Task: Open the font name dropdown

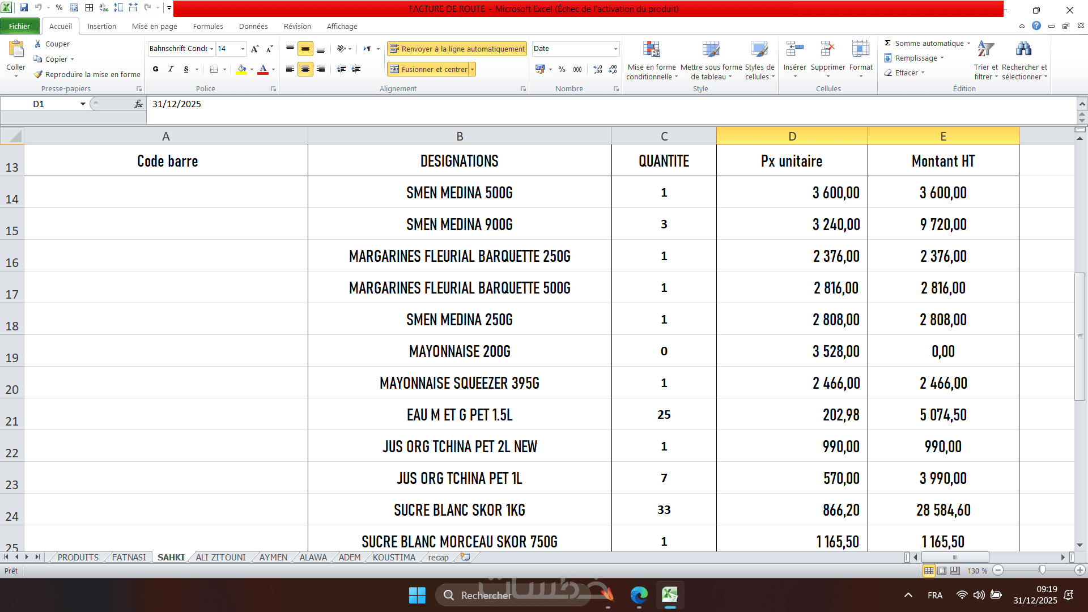Action: pos(211,49)
